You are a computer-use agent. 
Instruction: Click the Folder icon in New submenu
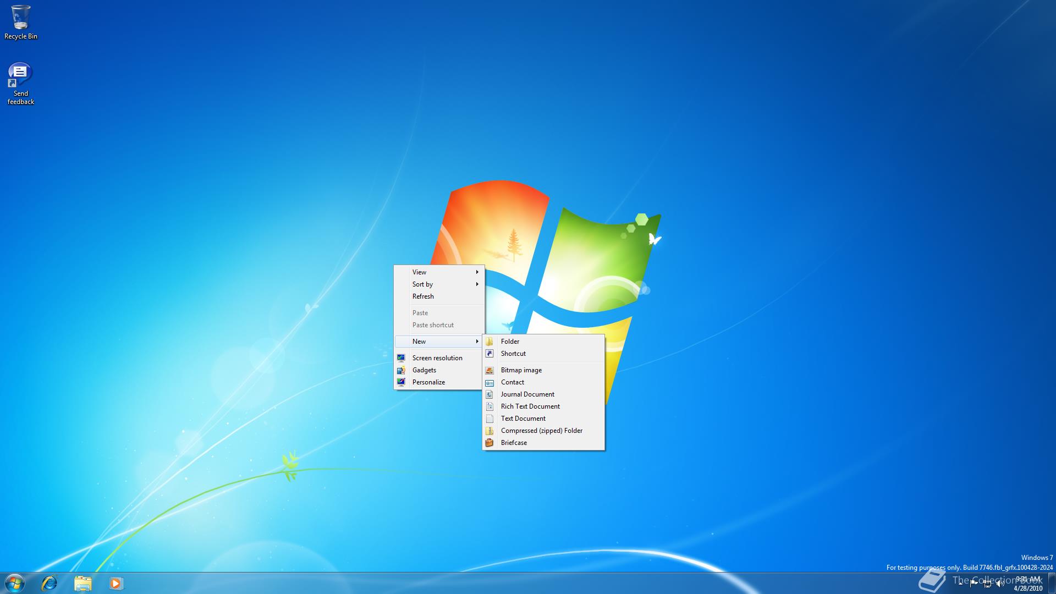click(490, 342)
